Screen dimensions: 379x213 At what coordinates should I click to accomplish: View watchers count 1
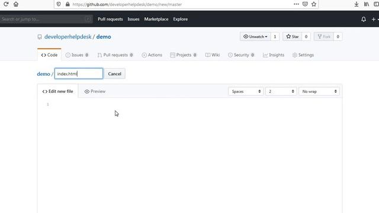tap(275, 37)
